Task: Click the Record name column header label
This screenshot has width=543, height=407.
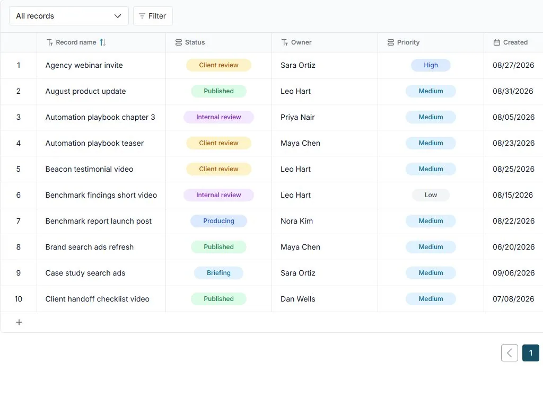Action: click(x=76, y=42)
